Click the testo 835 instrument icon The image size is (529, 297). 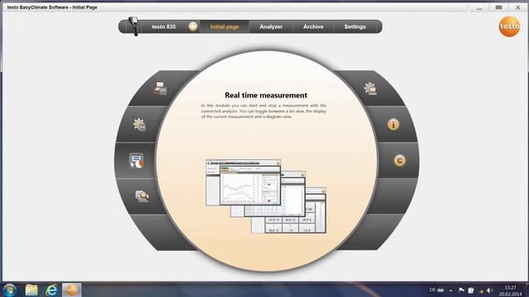point(134,26)
